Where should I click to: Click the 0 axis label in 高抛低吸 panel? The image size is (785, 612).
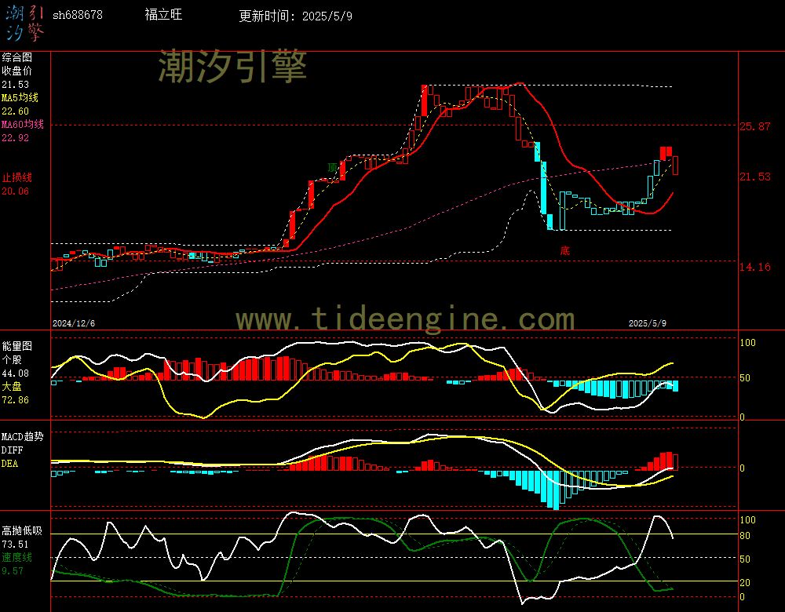[x=742, y=597]
